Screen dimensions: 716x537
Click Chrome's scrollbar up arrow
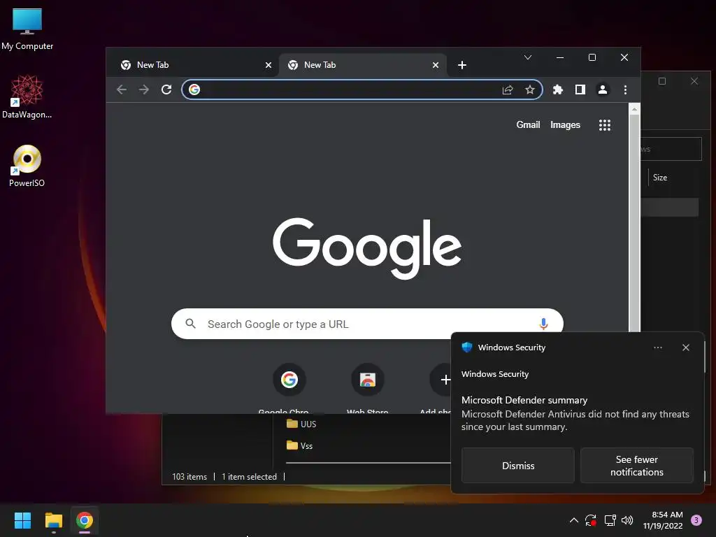(634, 109)
